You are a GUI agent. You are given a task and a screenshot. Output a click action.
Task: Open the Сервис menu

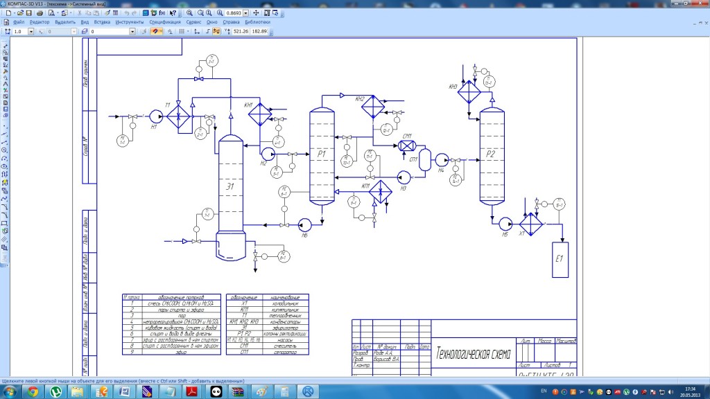(193, 21)
